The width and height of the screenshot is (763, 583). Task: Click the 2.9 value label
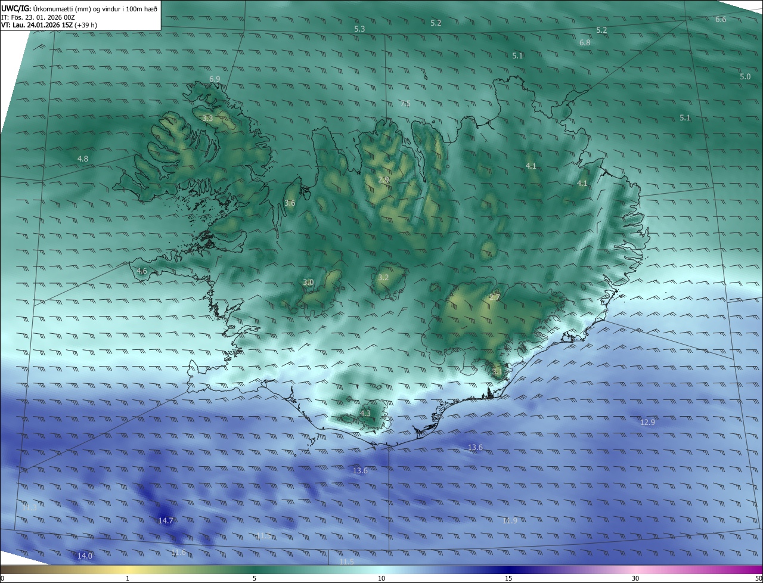point(383,179)
